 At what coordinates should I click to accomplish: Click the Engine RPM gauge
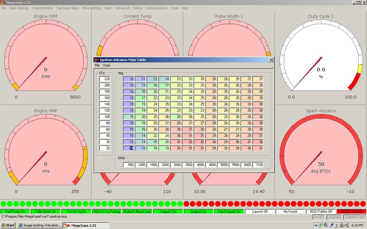pyautogui.click(x=46, y=58)
